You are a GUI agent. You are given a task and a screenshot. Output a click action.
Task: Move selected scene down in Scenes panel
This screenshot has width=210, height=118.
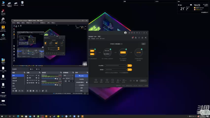[22, 91]
